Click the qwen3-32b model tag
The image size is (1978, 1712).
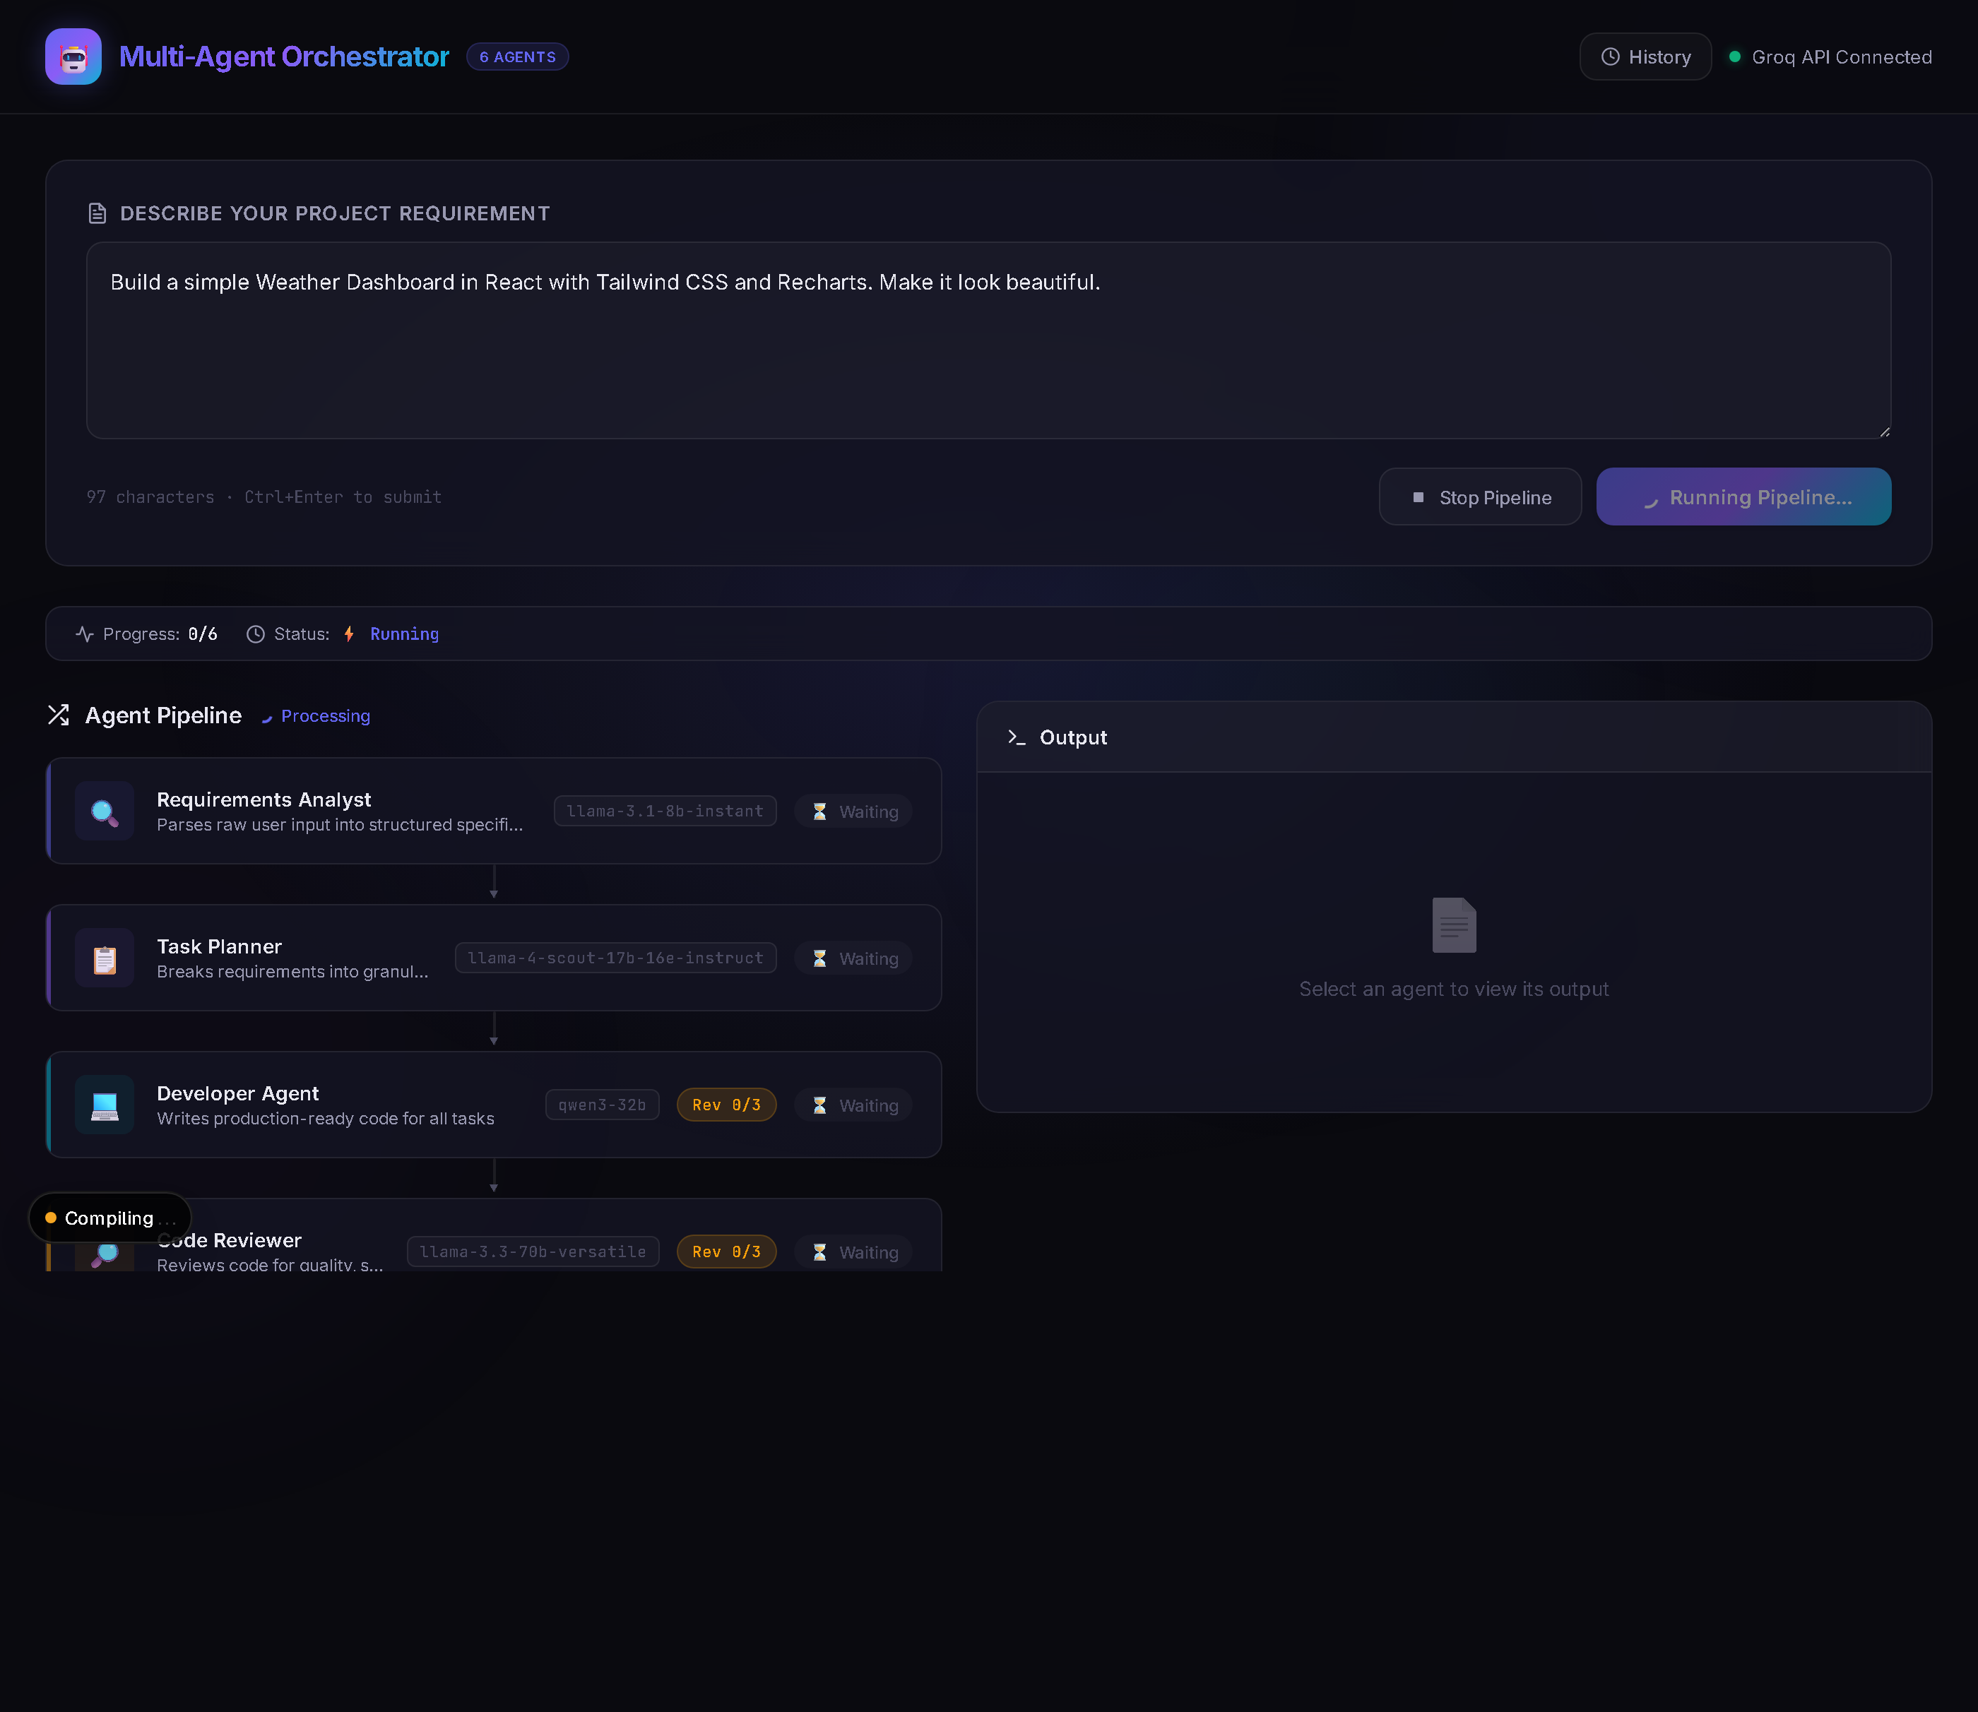tap(602, 1105)
